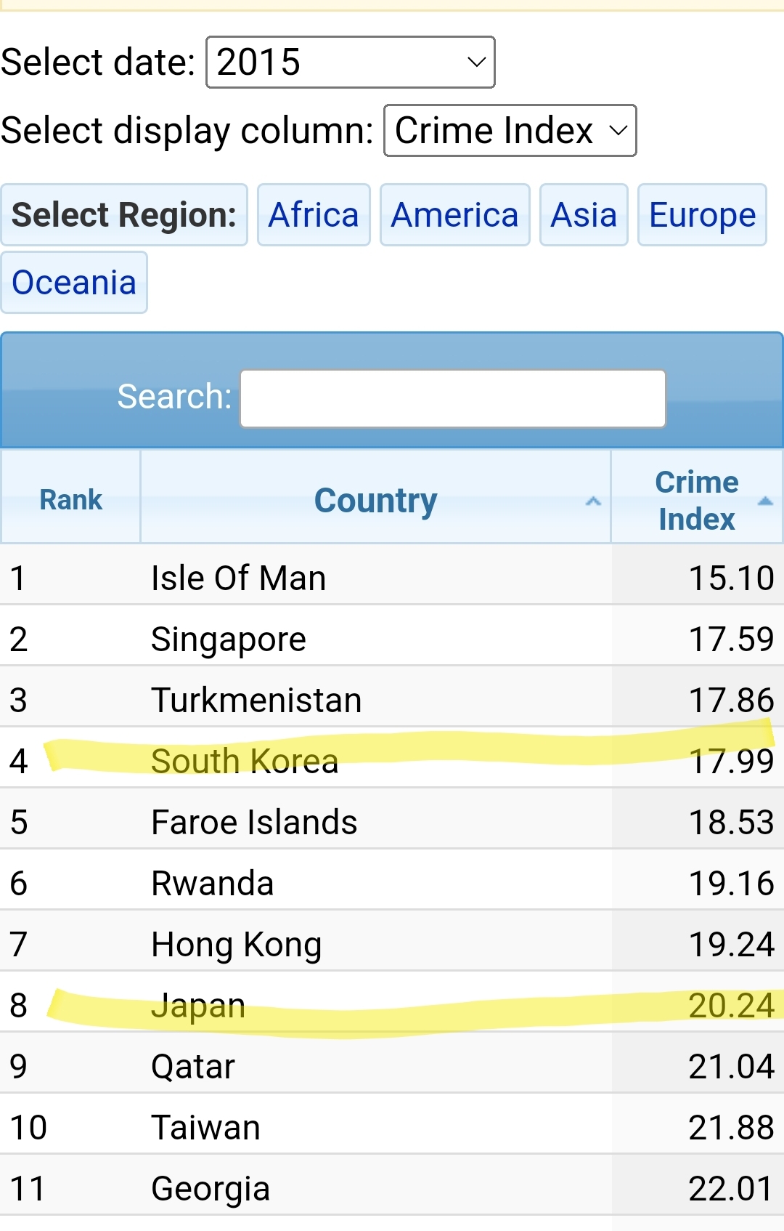Select the Turkmenistan country entry
The width and height of the screenshot is (784, 1231).
click(256, 701)
